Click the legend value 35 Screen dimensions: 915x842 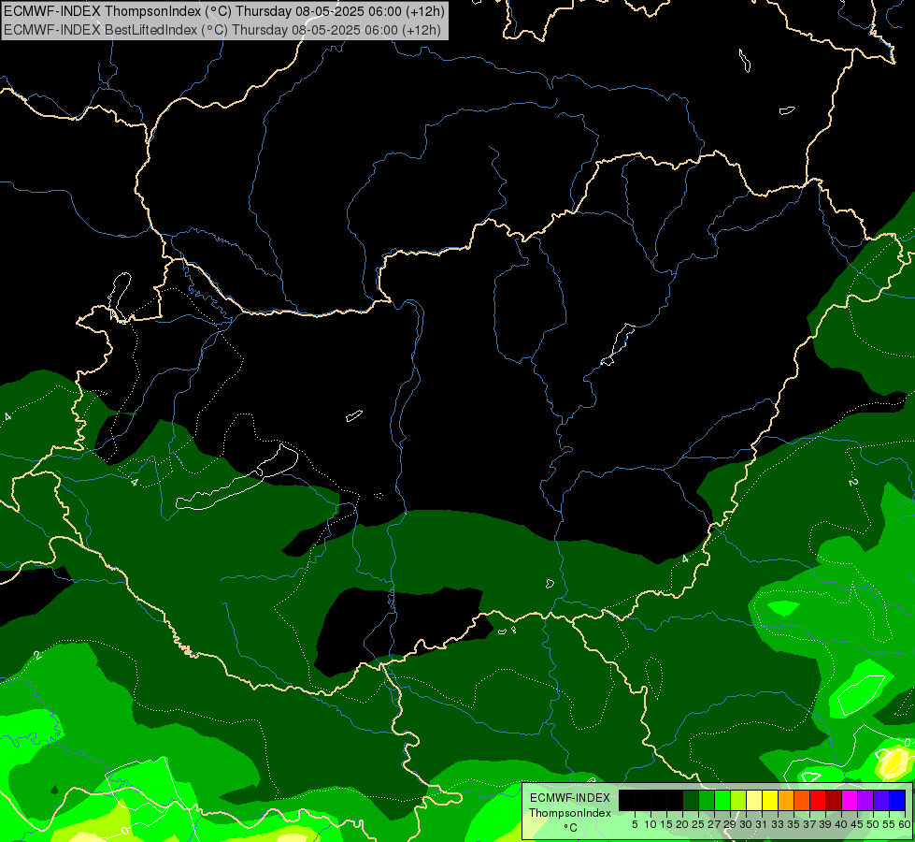pos(793,824)
